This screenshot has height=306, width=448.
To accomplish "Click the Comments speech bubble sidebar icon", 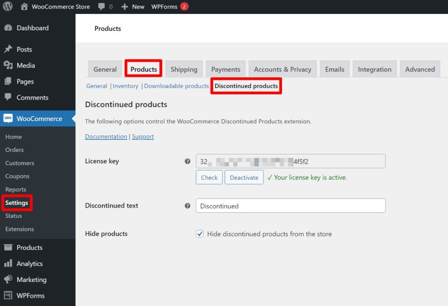I will coord(8,97).
